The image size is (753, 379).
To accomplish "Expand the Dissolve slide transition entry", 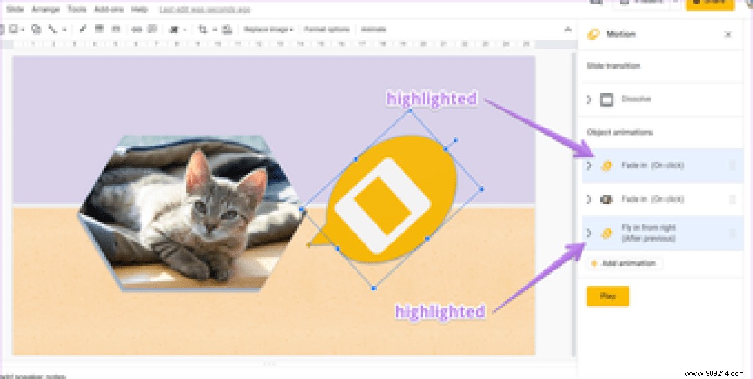I will pos(588,99).
